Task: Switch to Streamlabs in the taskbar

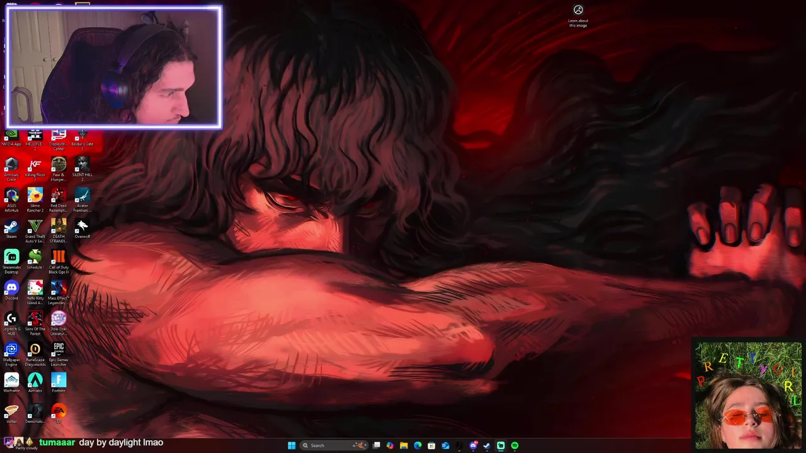Action: (x=501, y=445)
